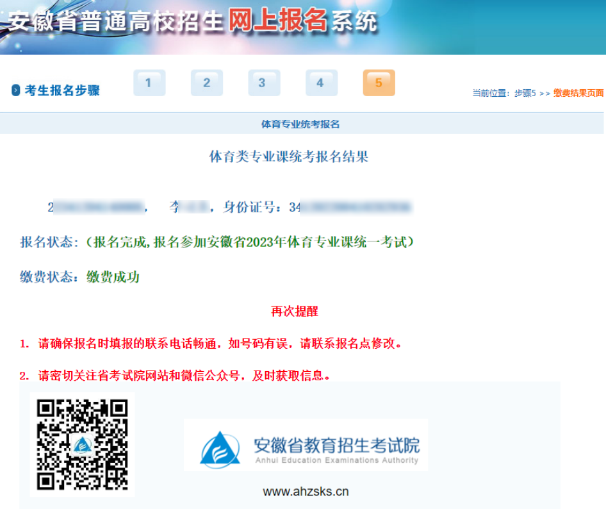This screenshot has width=606, height=509.
Task: Click the 体育类专业课统考报名结果 heading
Action: click(289, 156)
